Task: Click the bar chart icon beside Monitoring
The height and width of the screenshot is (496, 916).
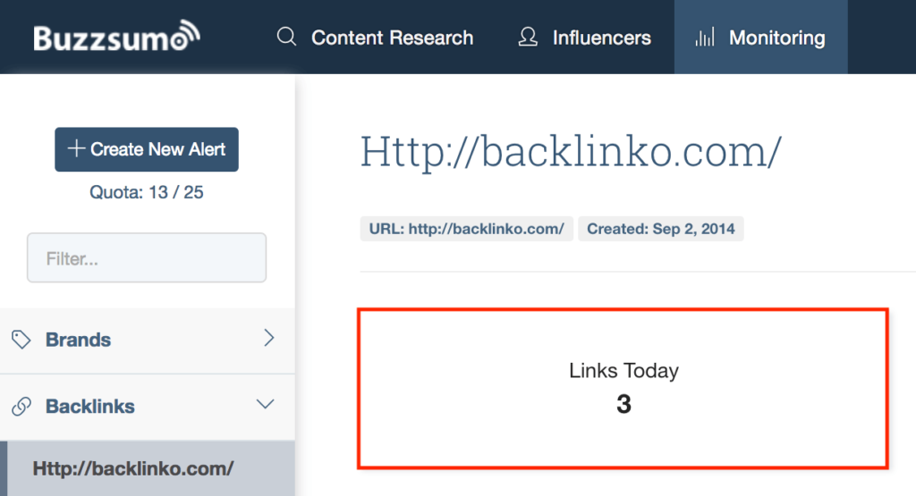Action: click(706, 38)
